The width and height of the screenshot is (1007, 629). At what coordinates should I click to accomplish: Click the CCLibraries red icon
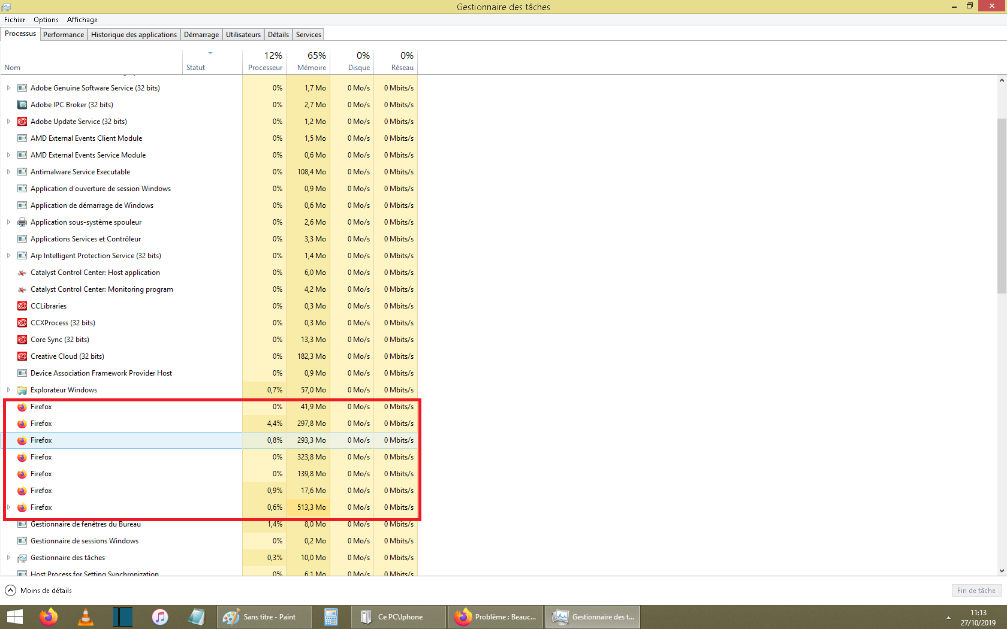(22, 306)
